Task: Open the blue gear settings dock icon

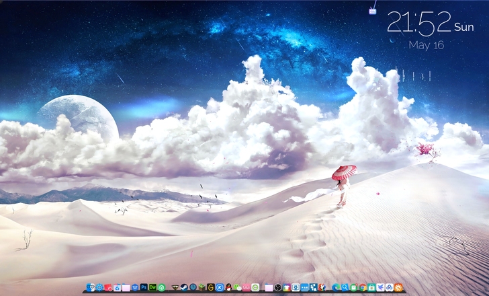Action: 99,287
